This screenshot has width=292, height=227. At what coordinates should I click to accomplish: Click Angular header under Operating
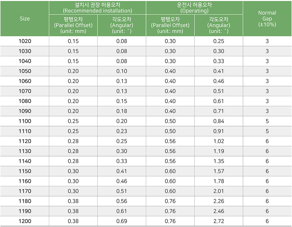(x=218, y=25)
